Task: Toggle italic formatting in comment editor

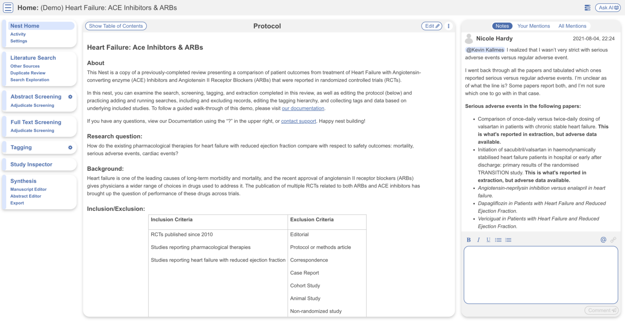Action: point(479,240)
